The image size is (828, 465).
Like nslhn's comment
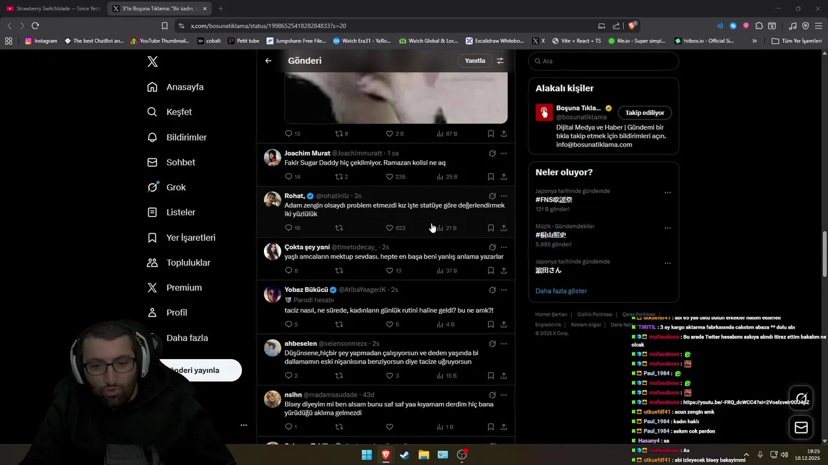pyautogui.click(x=389, y=427)
